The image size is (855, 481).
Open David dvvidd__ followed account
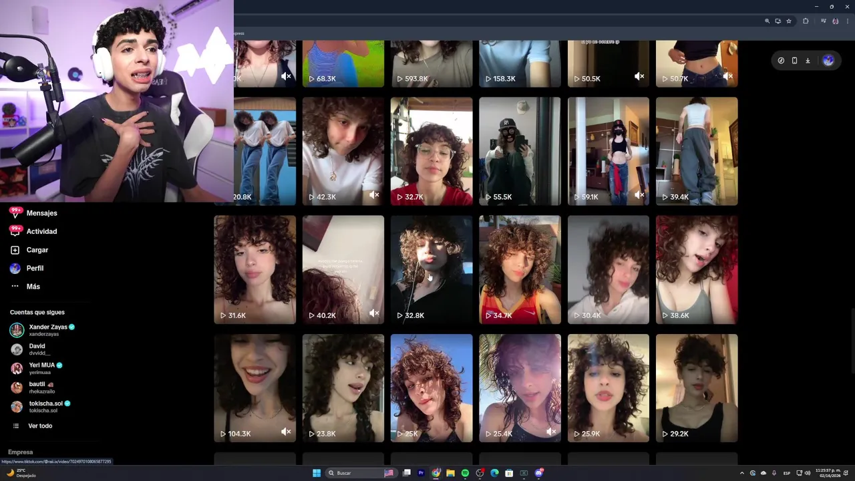coord(31,349)
